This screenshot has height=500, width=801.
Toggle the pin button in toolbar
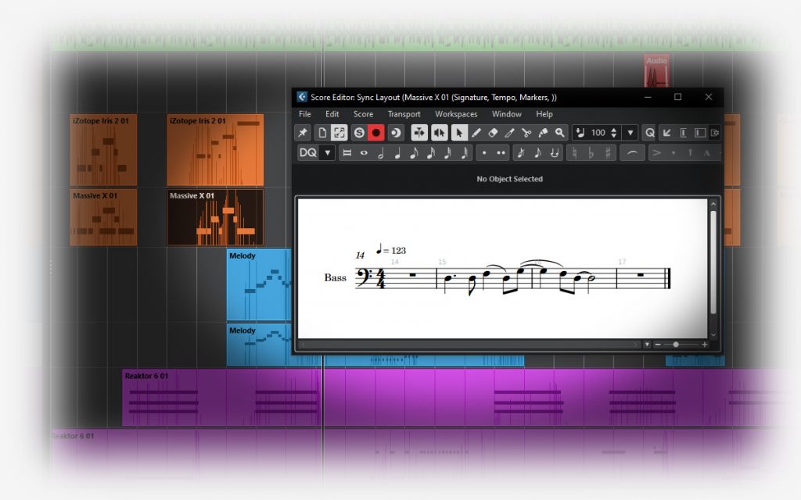point(302,133)
